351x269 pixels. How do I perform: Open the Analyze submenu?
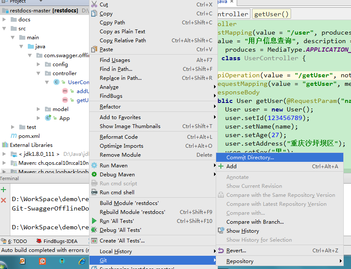[153, 87]
